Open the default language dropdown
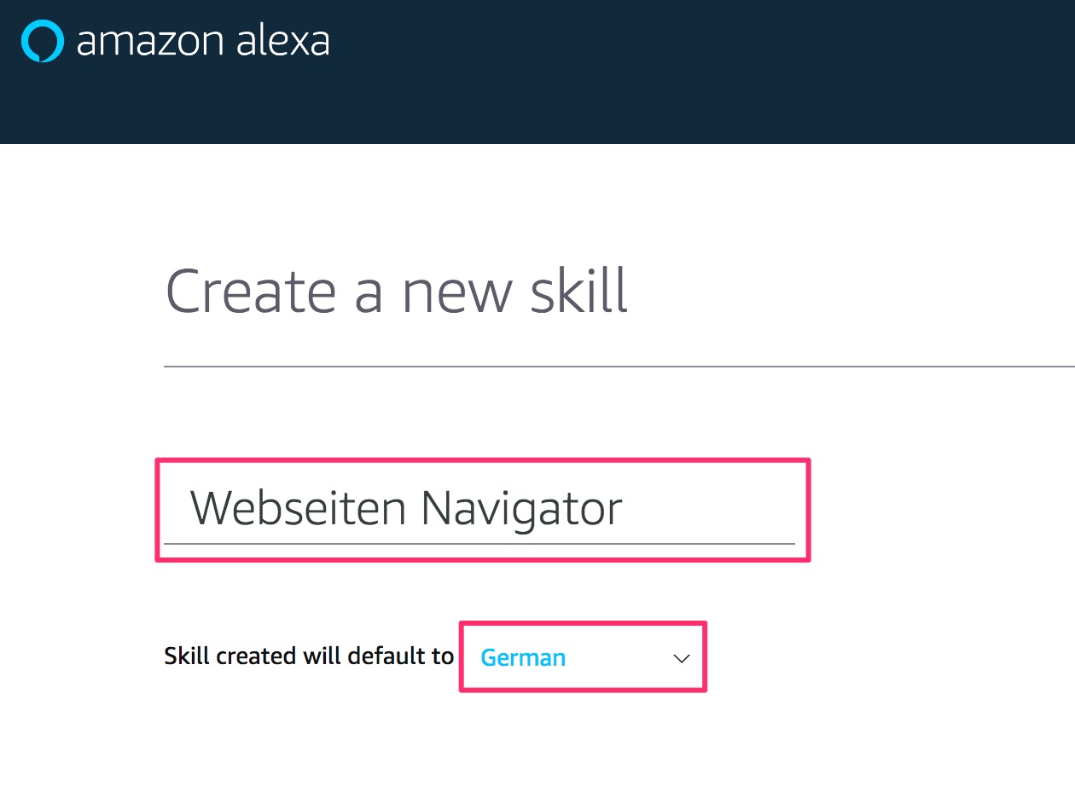Screen dimensions: 1075x786 click(584, 657)
